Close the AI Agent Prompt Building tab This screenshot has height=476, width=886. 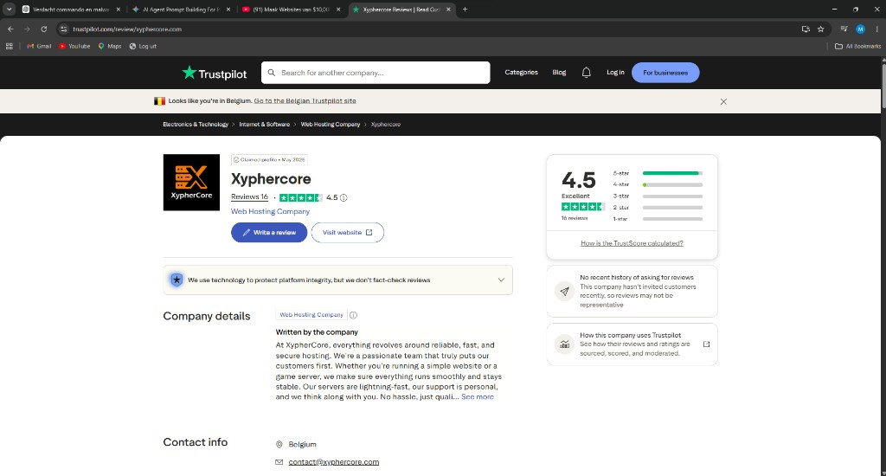click(228, 10)
